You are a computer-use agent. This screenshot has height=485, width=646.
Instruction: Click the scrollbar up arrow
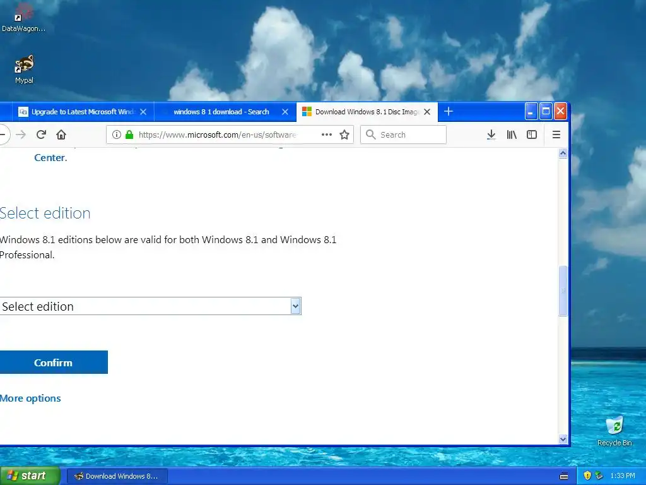click(x=563, y=153)
